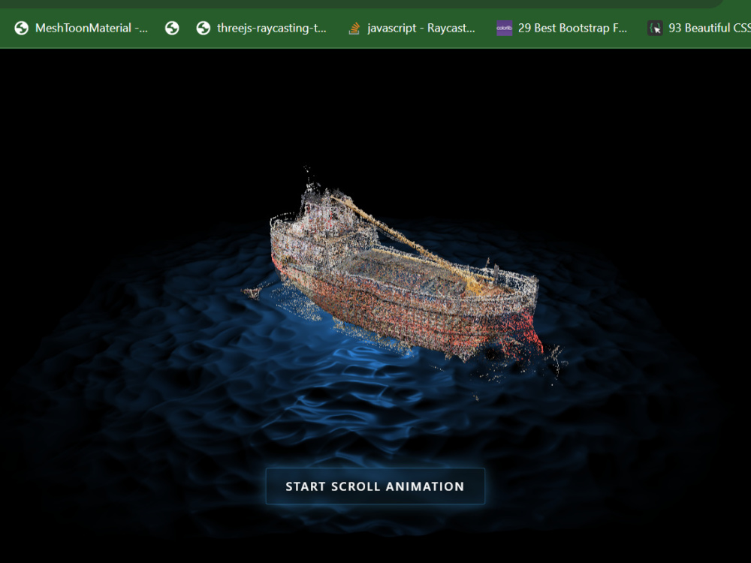Viewport: 751px width, 563px height.
Task: Click the 93 Beautiful CSS bookmark icon
Action: tap(655, 29)
